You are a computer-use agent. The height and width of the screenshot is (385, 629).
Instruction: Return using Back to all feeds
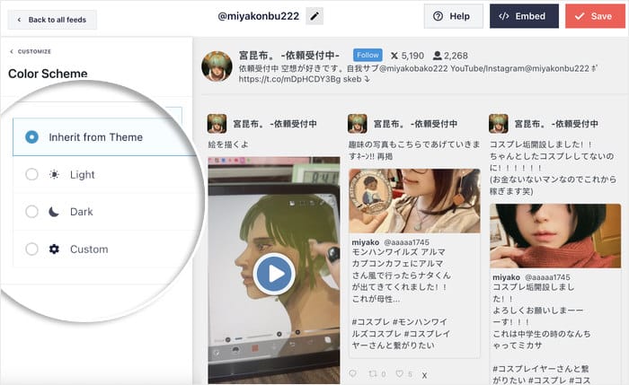click(x=51, y=19)
